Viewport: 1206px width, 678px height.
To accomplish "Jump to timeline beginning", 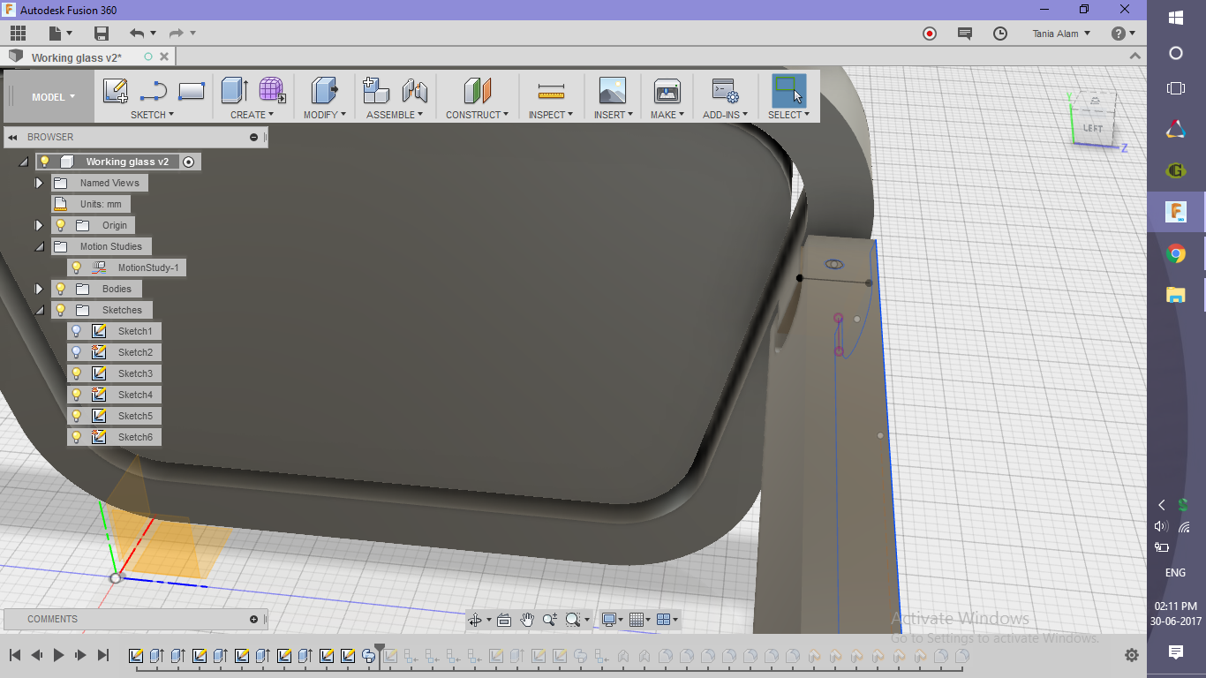I will (x=15, y=655).
